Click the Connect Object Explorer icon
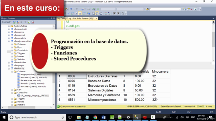This screenshot has width=216, height=121. (14, 22)
